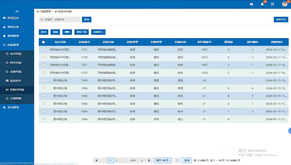Go to next pages with double-chevron
Viewport: 291px width, 165px height.
point(142,160)
